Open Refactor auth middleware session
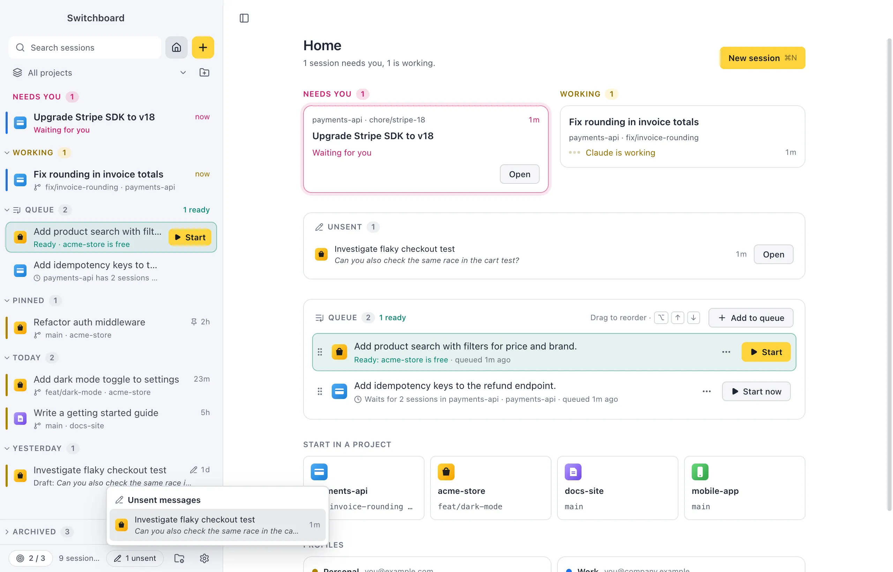Viewport: 893px width, 572px height. 111,328
